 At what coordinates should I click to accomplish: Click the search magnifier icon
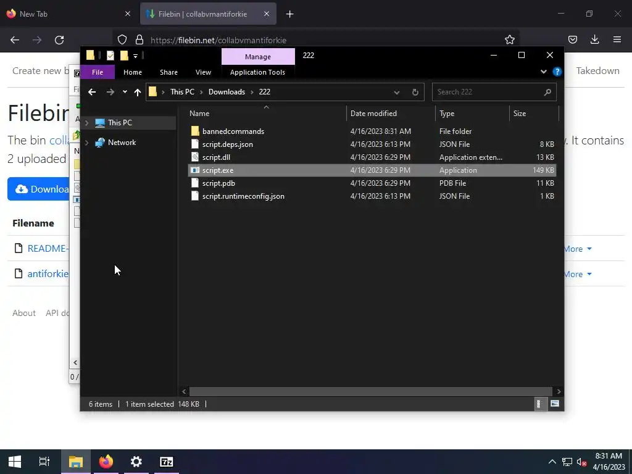(547, 93)
